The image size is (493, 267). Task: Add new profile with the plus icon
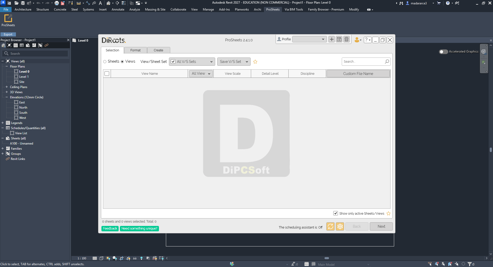click(x=332, y=39)
